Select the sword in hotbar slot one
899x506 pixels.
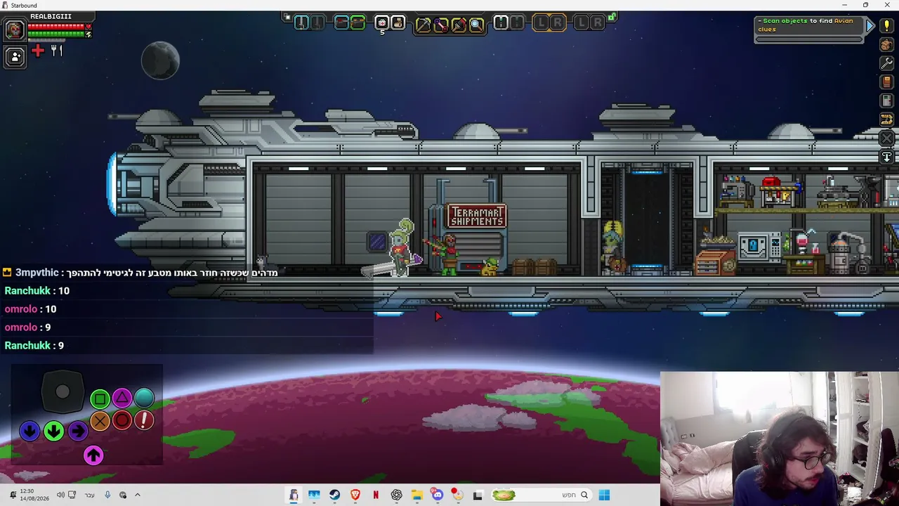click(x=301, y=23)
